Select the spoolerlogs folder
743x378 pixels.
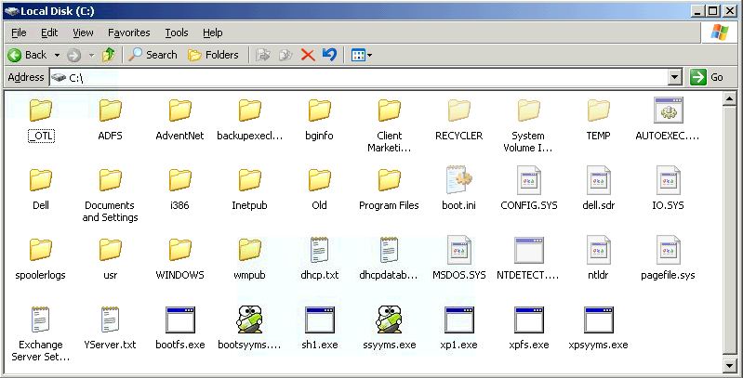pyautogui.click(x=40, y=259)
